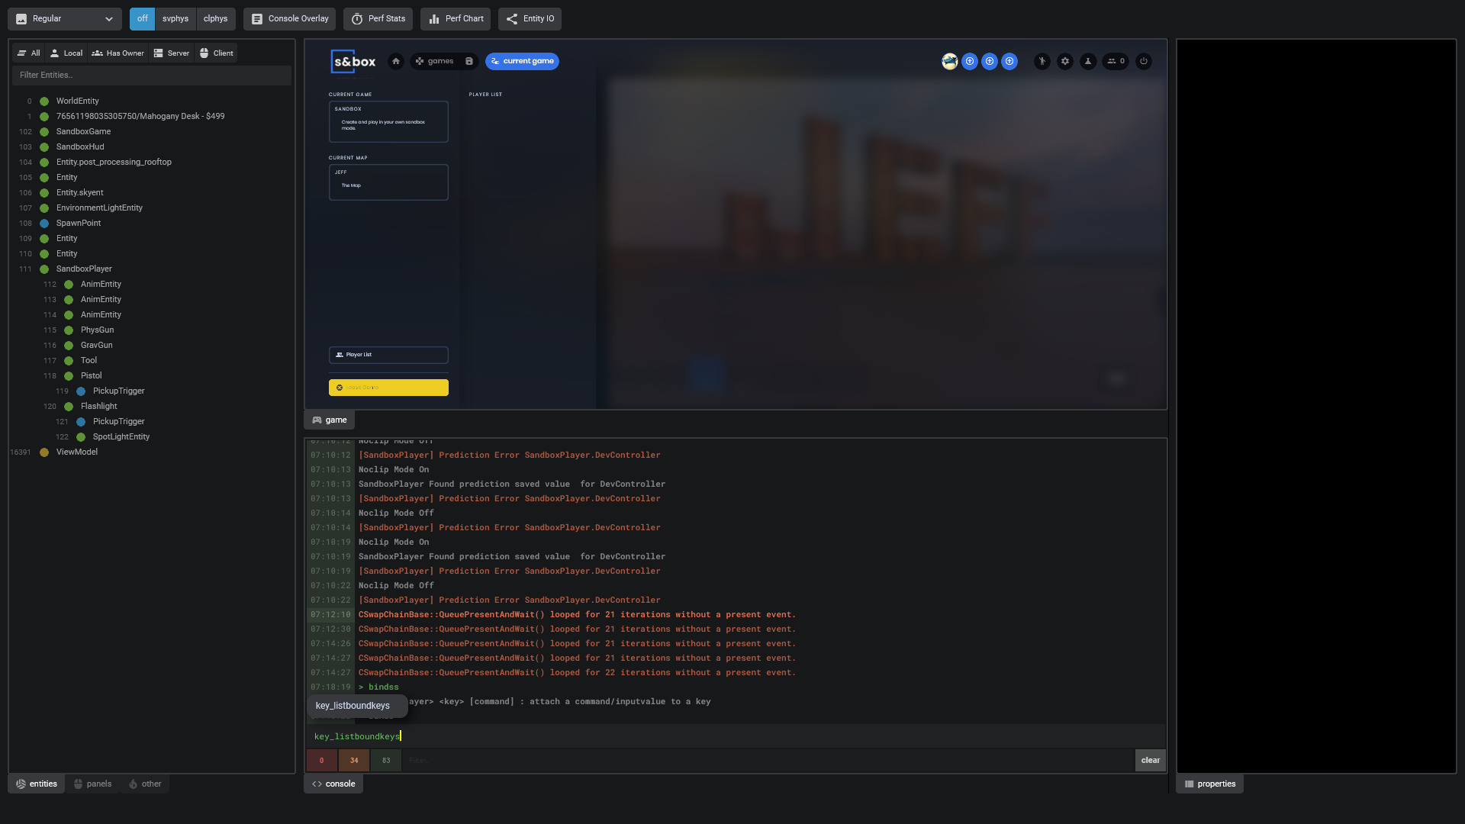Click the flask experiments icon
1465x824 pixels.
[1088, 61]
